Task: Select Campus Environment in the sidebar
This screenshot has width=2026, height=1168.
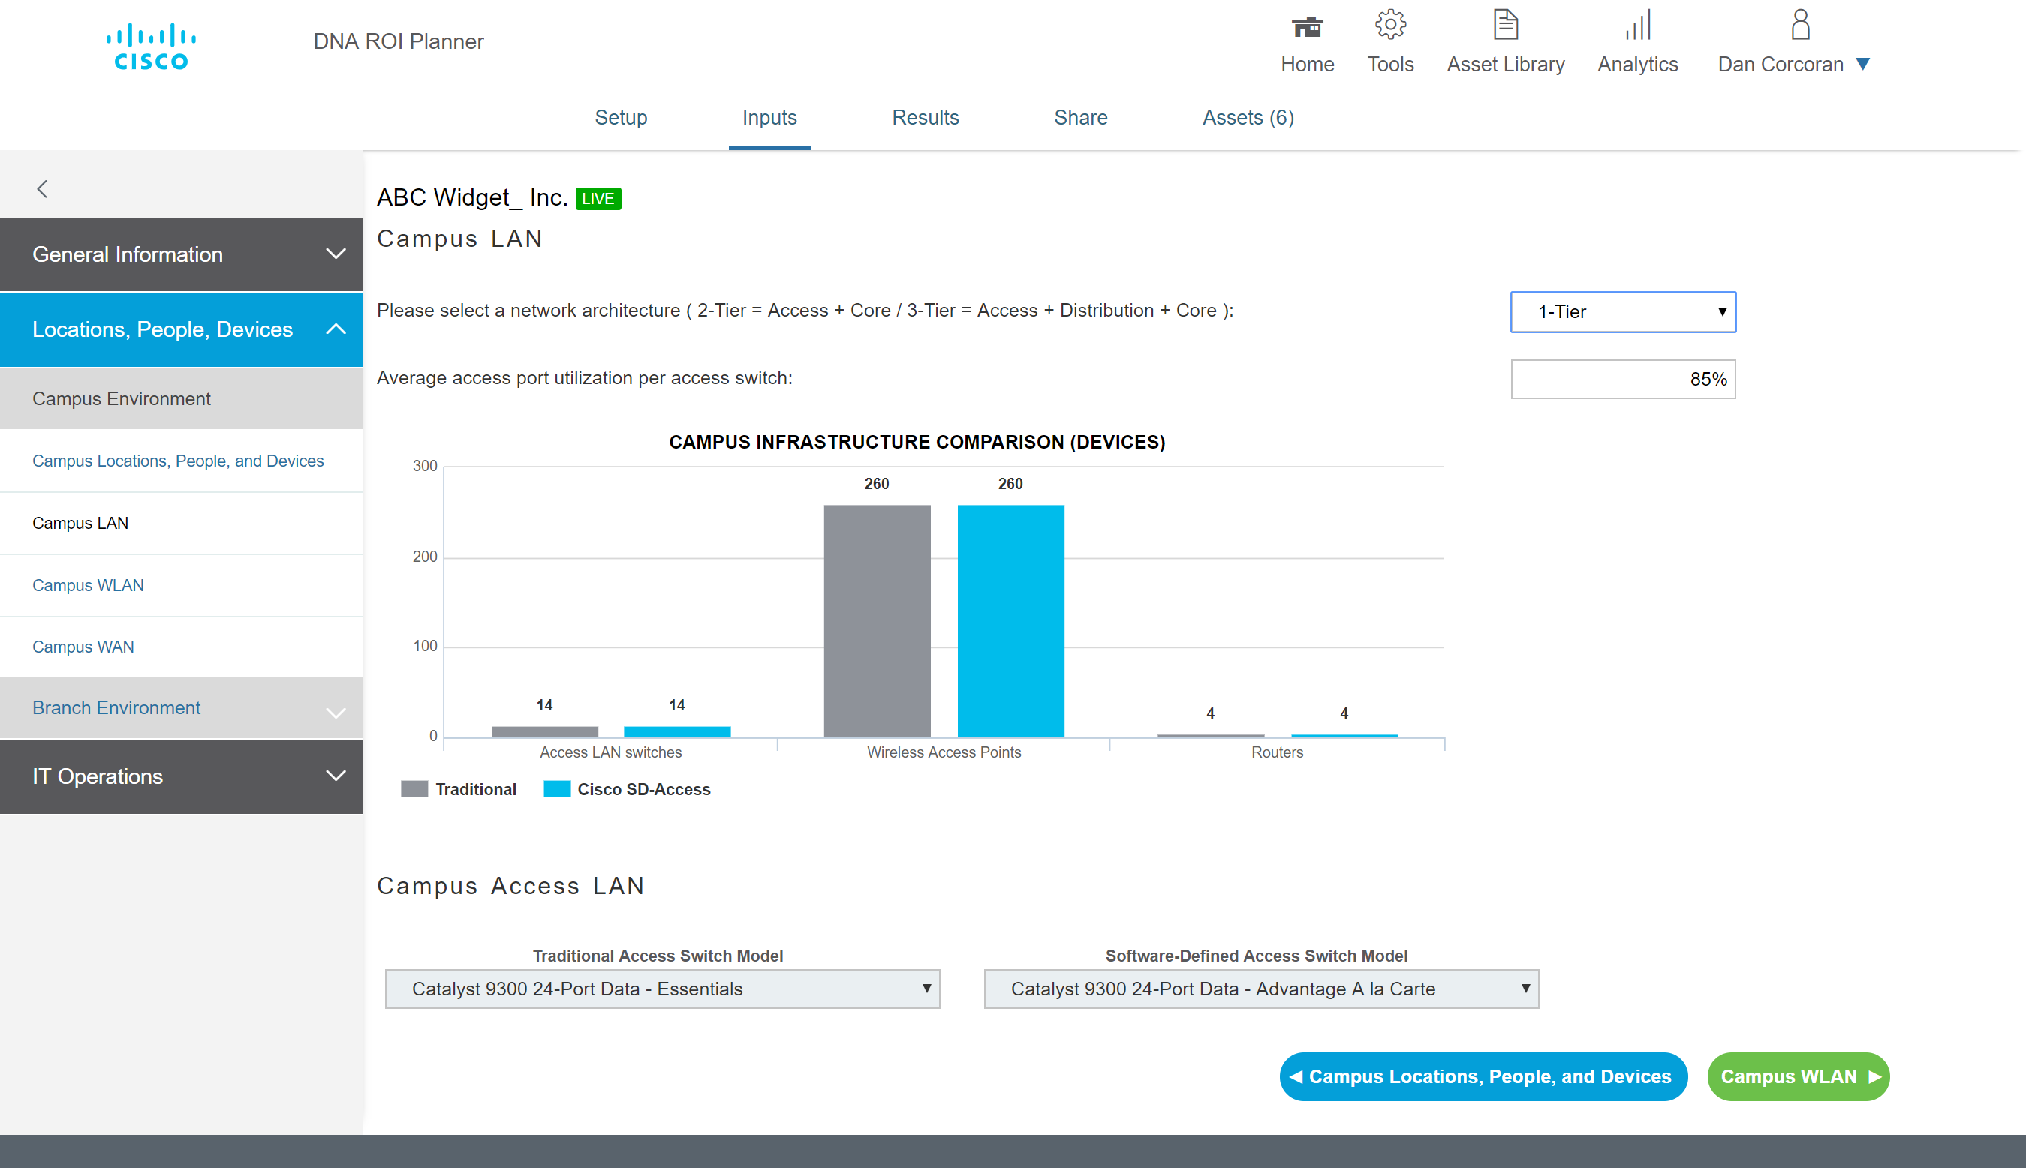Action: [182, 398]
